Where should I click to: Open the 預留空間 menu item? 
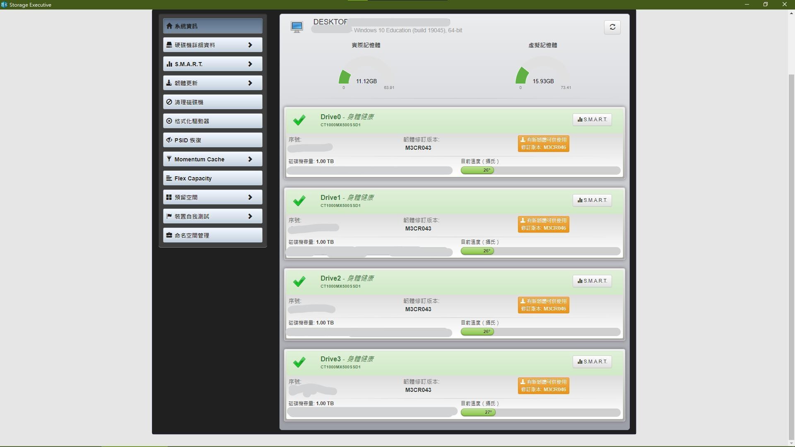coord(212,197)
